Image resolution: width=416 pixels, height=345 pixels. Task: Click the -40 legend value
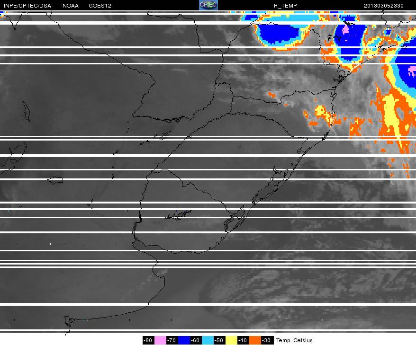(x=243, y=340)
